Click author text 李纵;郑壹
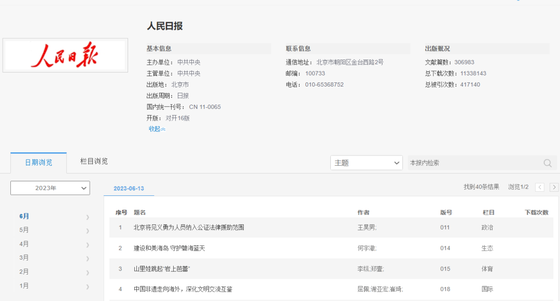The width and height of the screenshot is (560, 301). 371,269
